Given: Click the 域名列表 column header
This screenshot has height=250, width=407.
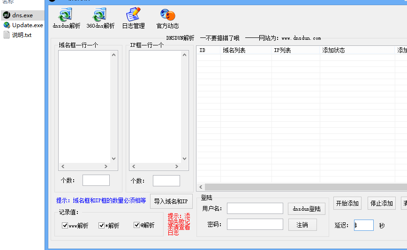Looking at the screenshot, I should (x=246, y=50).
